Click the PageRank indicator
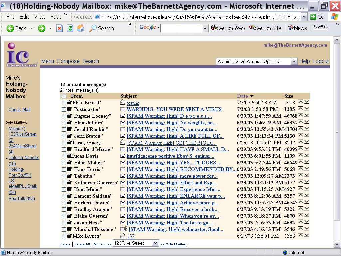341x256 pixels. click(x=321, y=27)
